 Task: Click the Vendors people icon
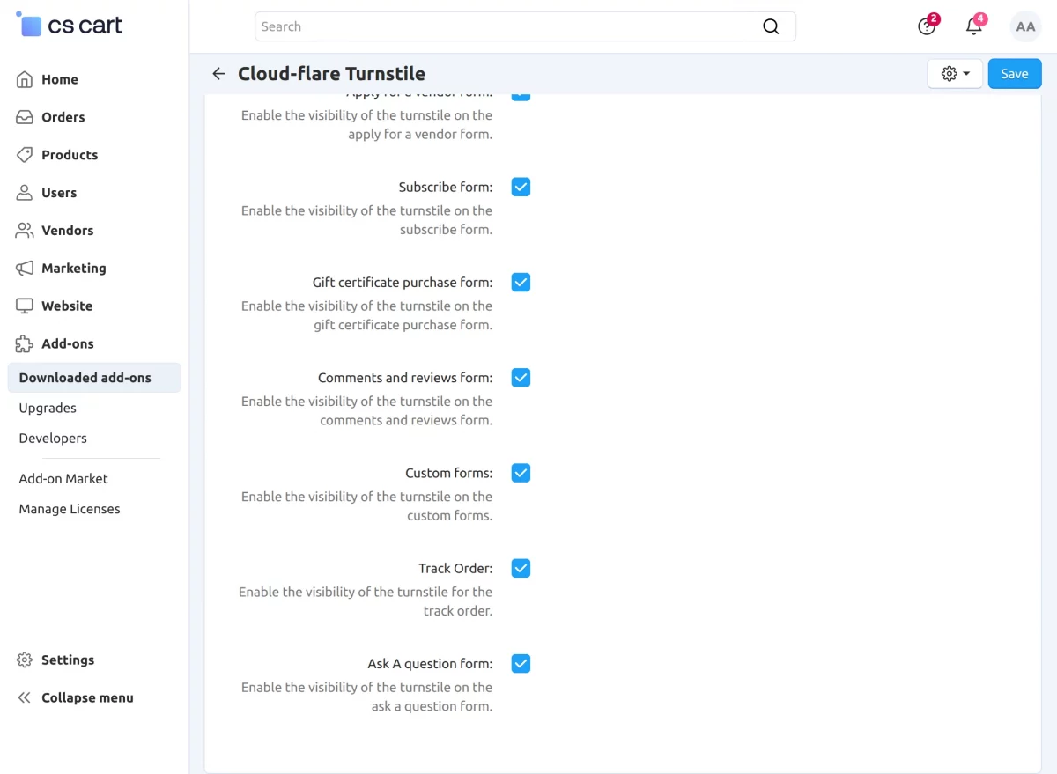(x=25, y=231)
